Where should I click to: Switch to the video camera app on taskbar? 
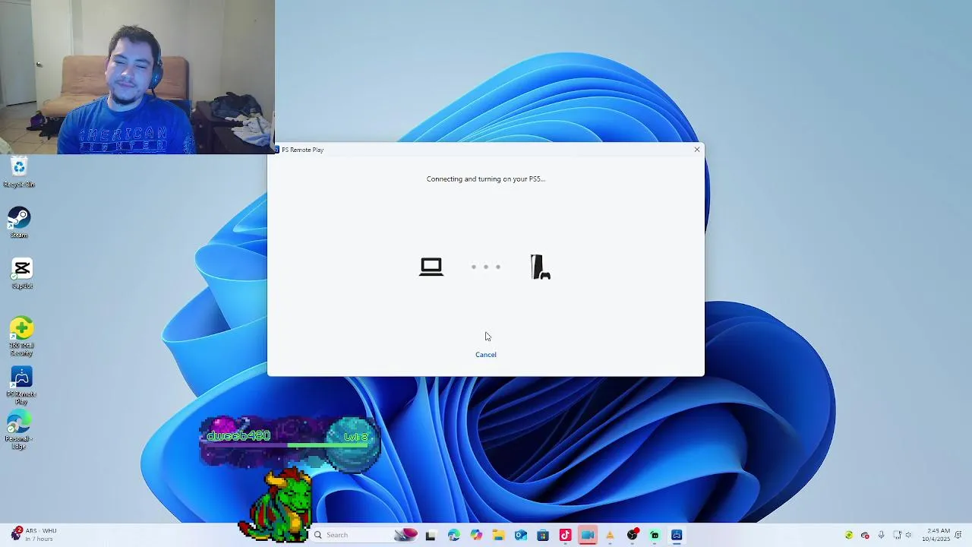pos(588,535)
